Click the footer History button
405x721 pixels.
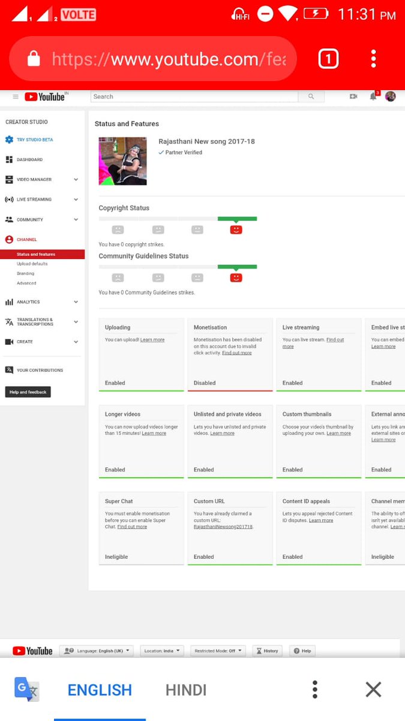pyautogui.click(x=267, y=651)
